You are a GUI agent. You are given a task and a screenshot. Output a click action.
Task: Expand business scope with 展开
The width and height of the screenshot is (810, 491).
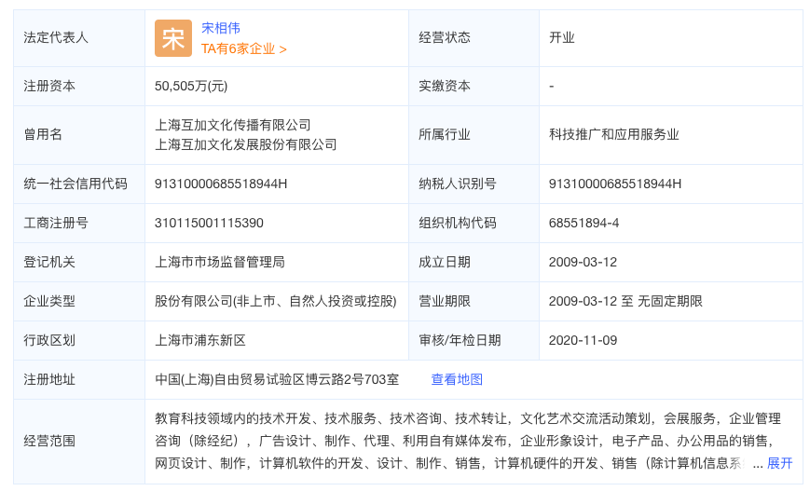tap(779, 463)
